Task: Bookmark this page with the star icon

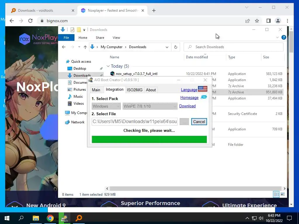Action: pyautogui.click(x=257, y=21)
